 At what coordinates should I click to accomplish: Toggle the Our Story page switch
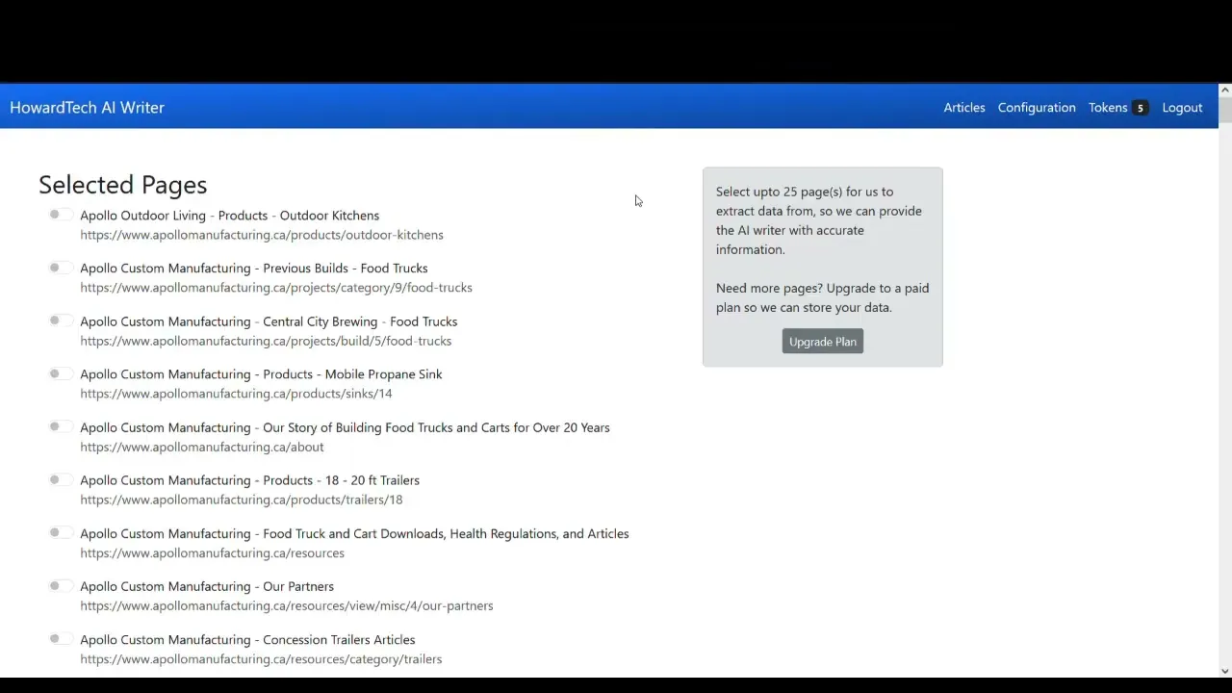pyautogui.click(x=60, y=426)
